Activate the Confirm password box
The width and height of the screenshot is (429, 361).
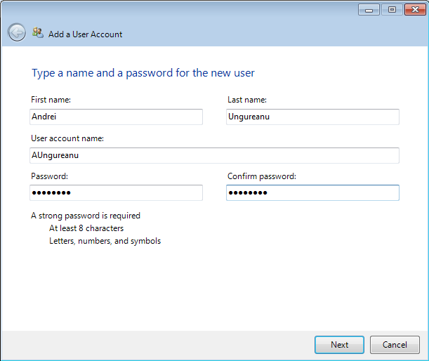click(312, 192)
